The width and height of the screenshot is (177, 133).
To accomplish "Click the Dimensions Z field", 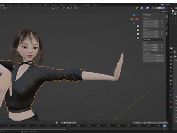I will coord(153,61).
